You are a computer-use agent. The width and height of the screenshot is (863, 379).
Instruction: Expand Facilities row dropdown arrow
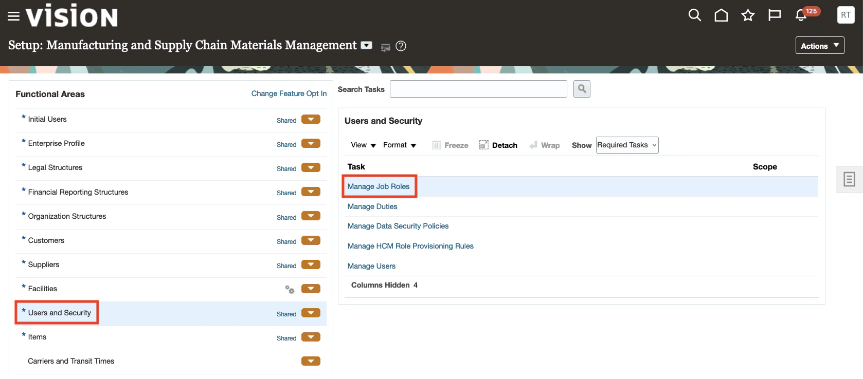(x=311, y=289)
